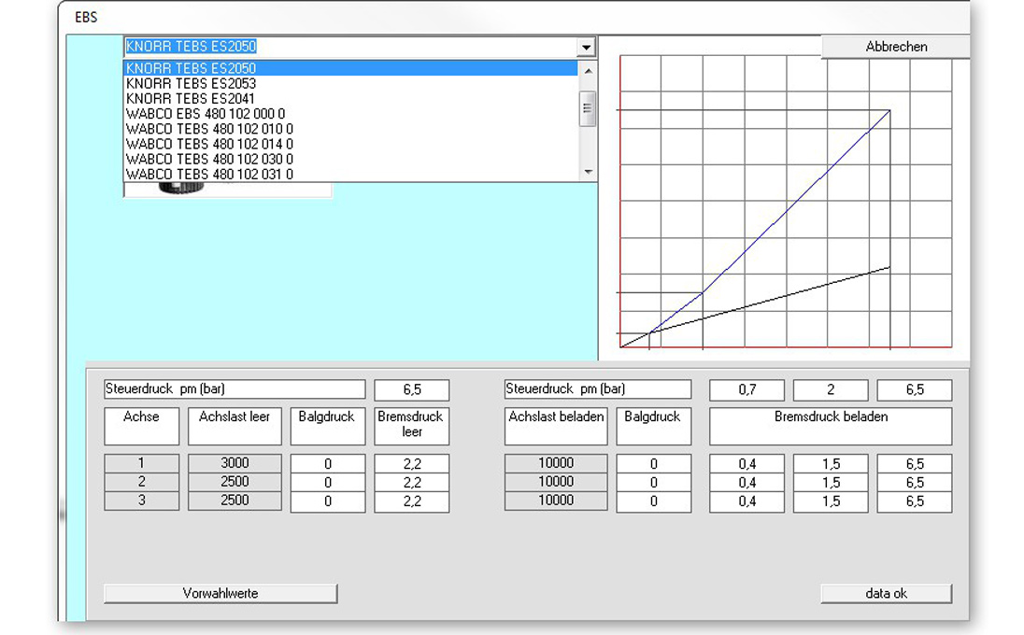1024x635 pixels.
Task: Click Bremsdruck beladen 6,5 for axle 1
Action: point(915,464)
